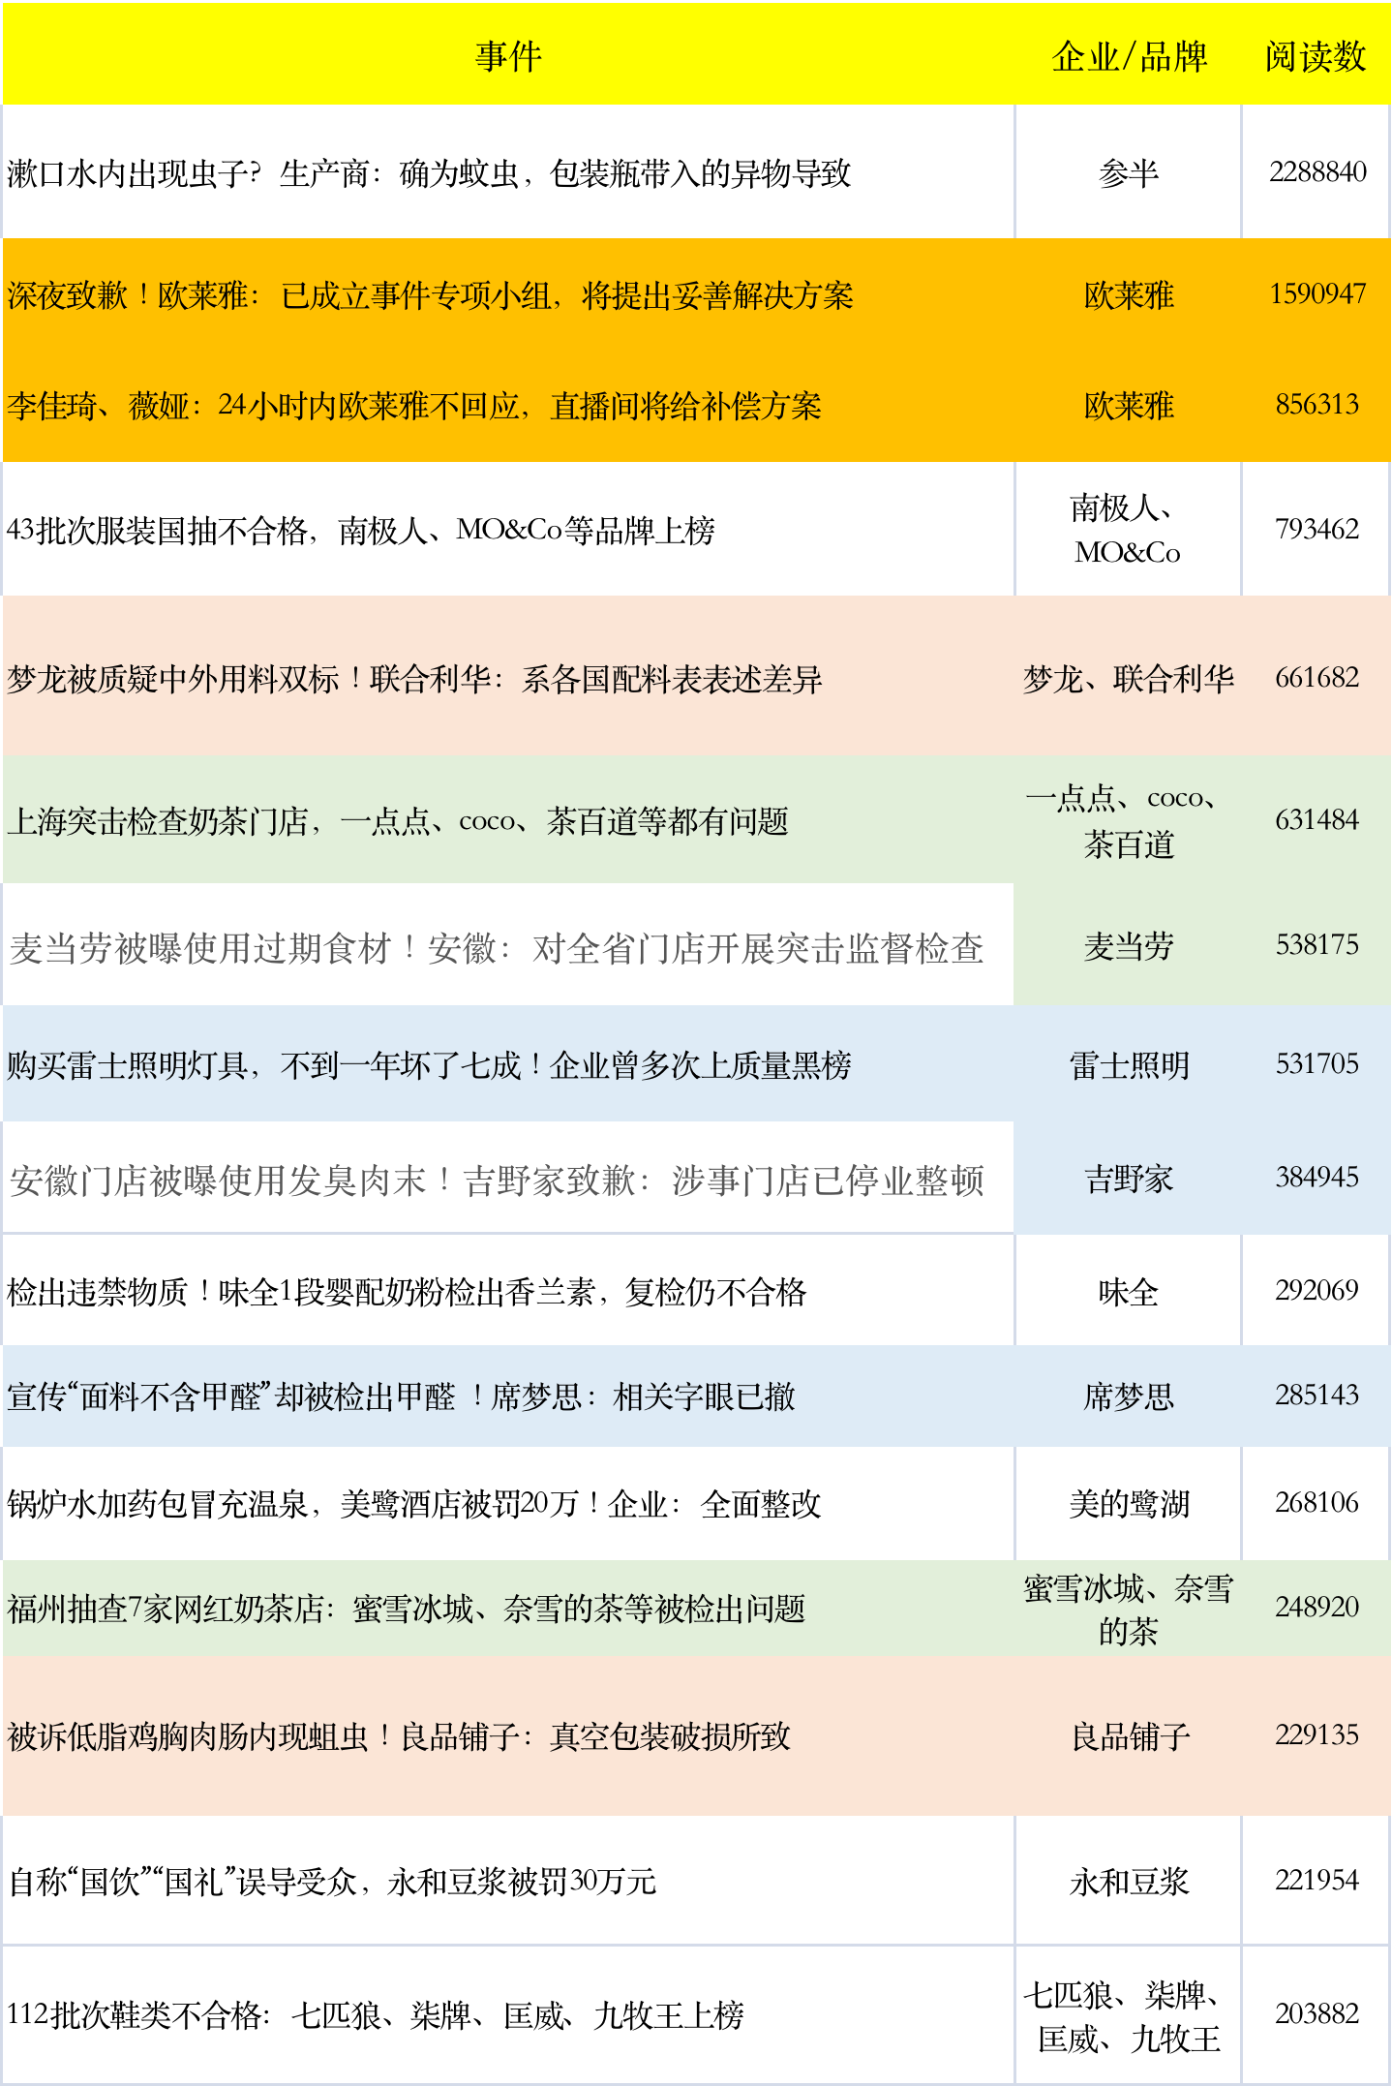Click the event text starting "43批次服装国抽不合格"
The width and height of the screenshot is (1392, 2086).
[361, 531]
